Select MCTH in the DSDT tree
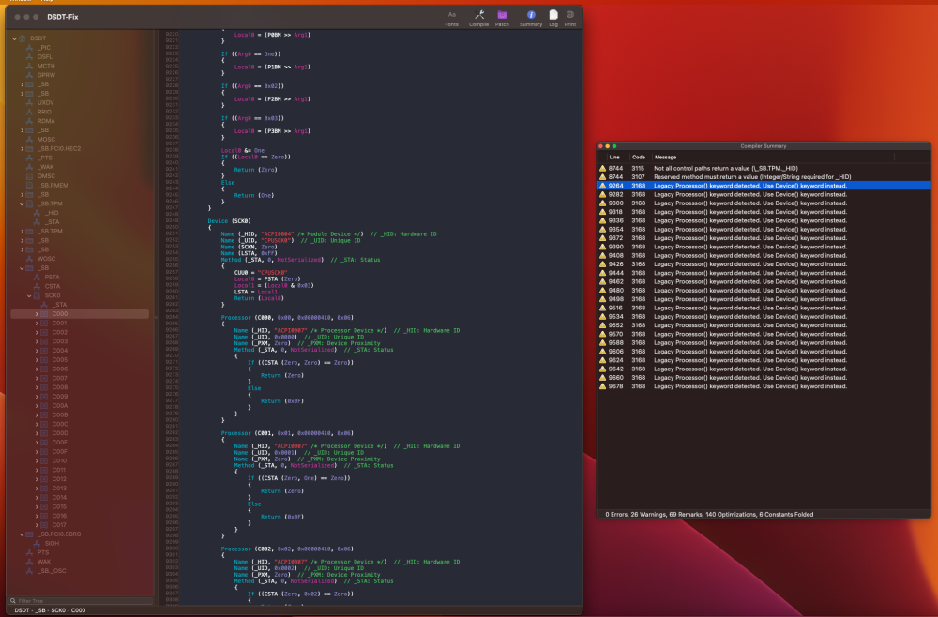Viewport: 938px width, 617px height. [x=46, y=66]
